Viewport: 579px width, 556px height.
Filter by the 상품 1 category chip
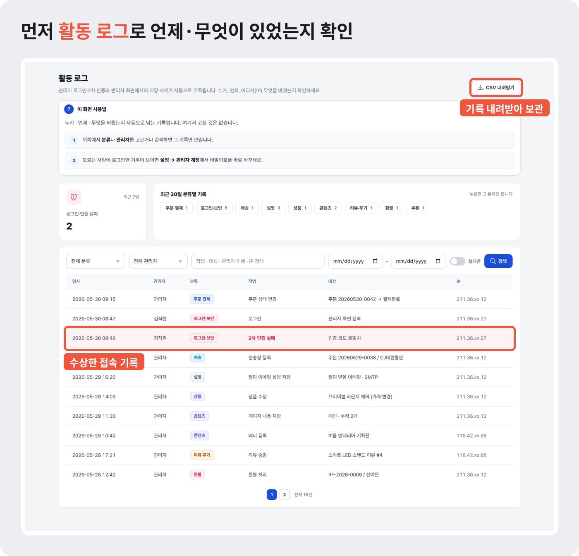(x=300, y=208)
